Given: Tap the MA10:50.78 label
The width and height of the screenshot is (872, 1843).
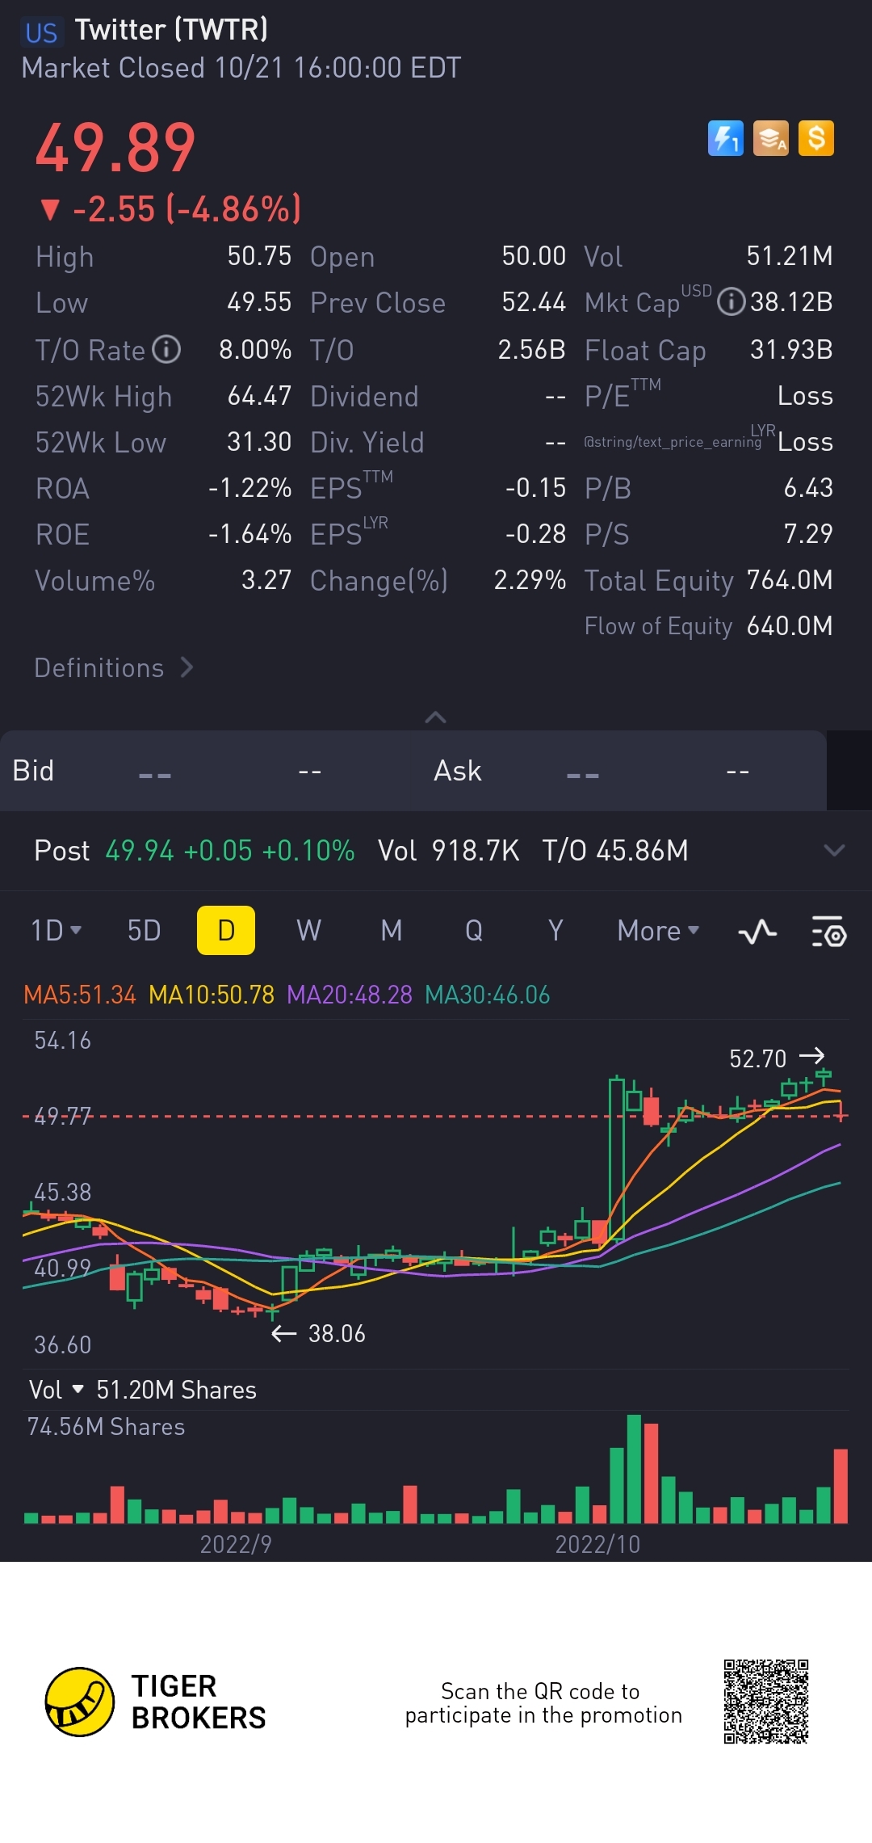Looking at the screenshot, I should pyautogui.click(x=212, y=995).
